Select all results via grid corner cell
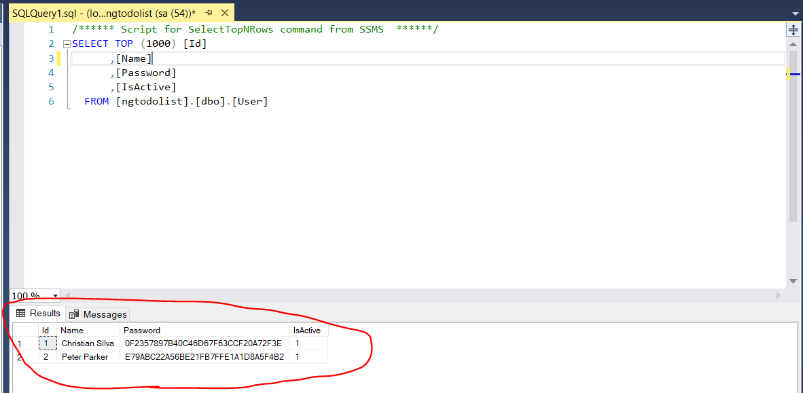 coord(25,331)
